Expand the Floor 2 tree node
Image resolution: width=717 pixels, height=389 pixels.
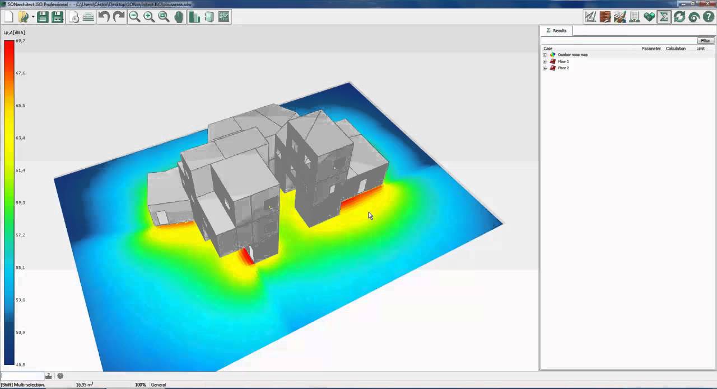pos(544,68)
